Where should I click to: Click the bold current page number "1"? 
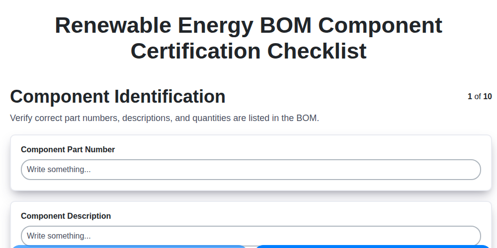(x=470, y=96)
